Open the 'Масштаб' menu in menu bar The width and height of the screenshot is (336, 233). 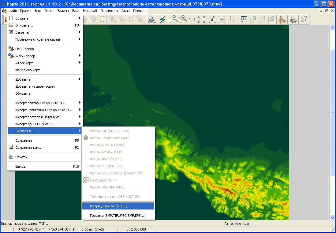click(90, 11)
